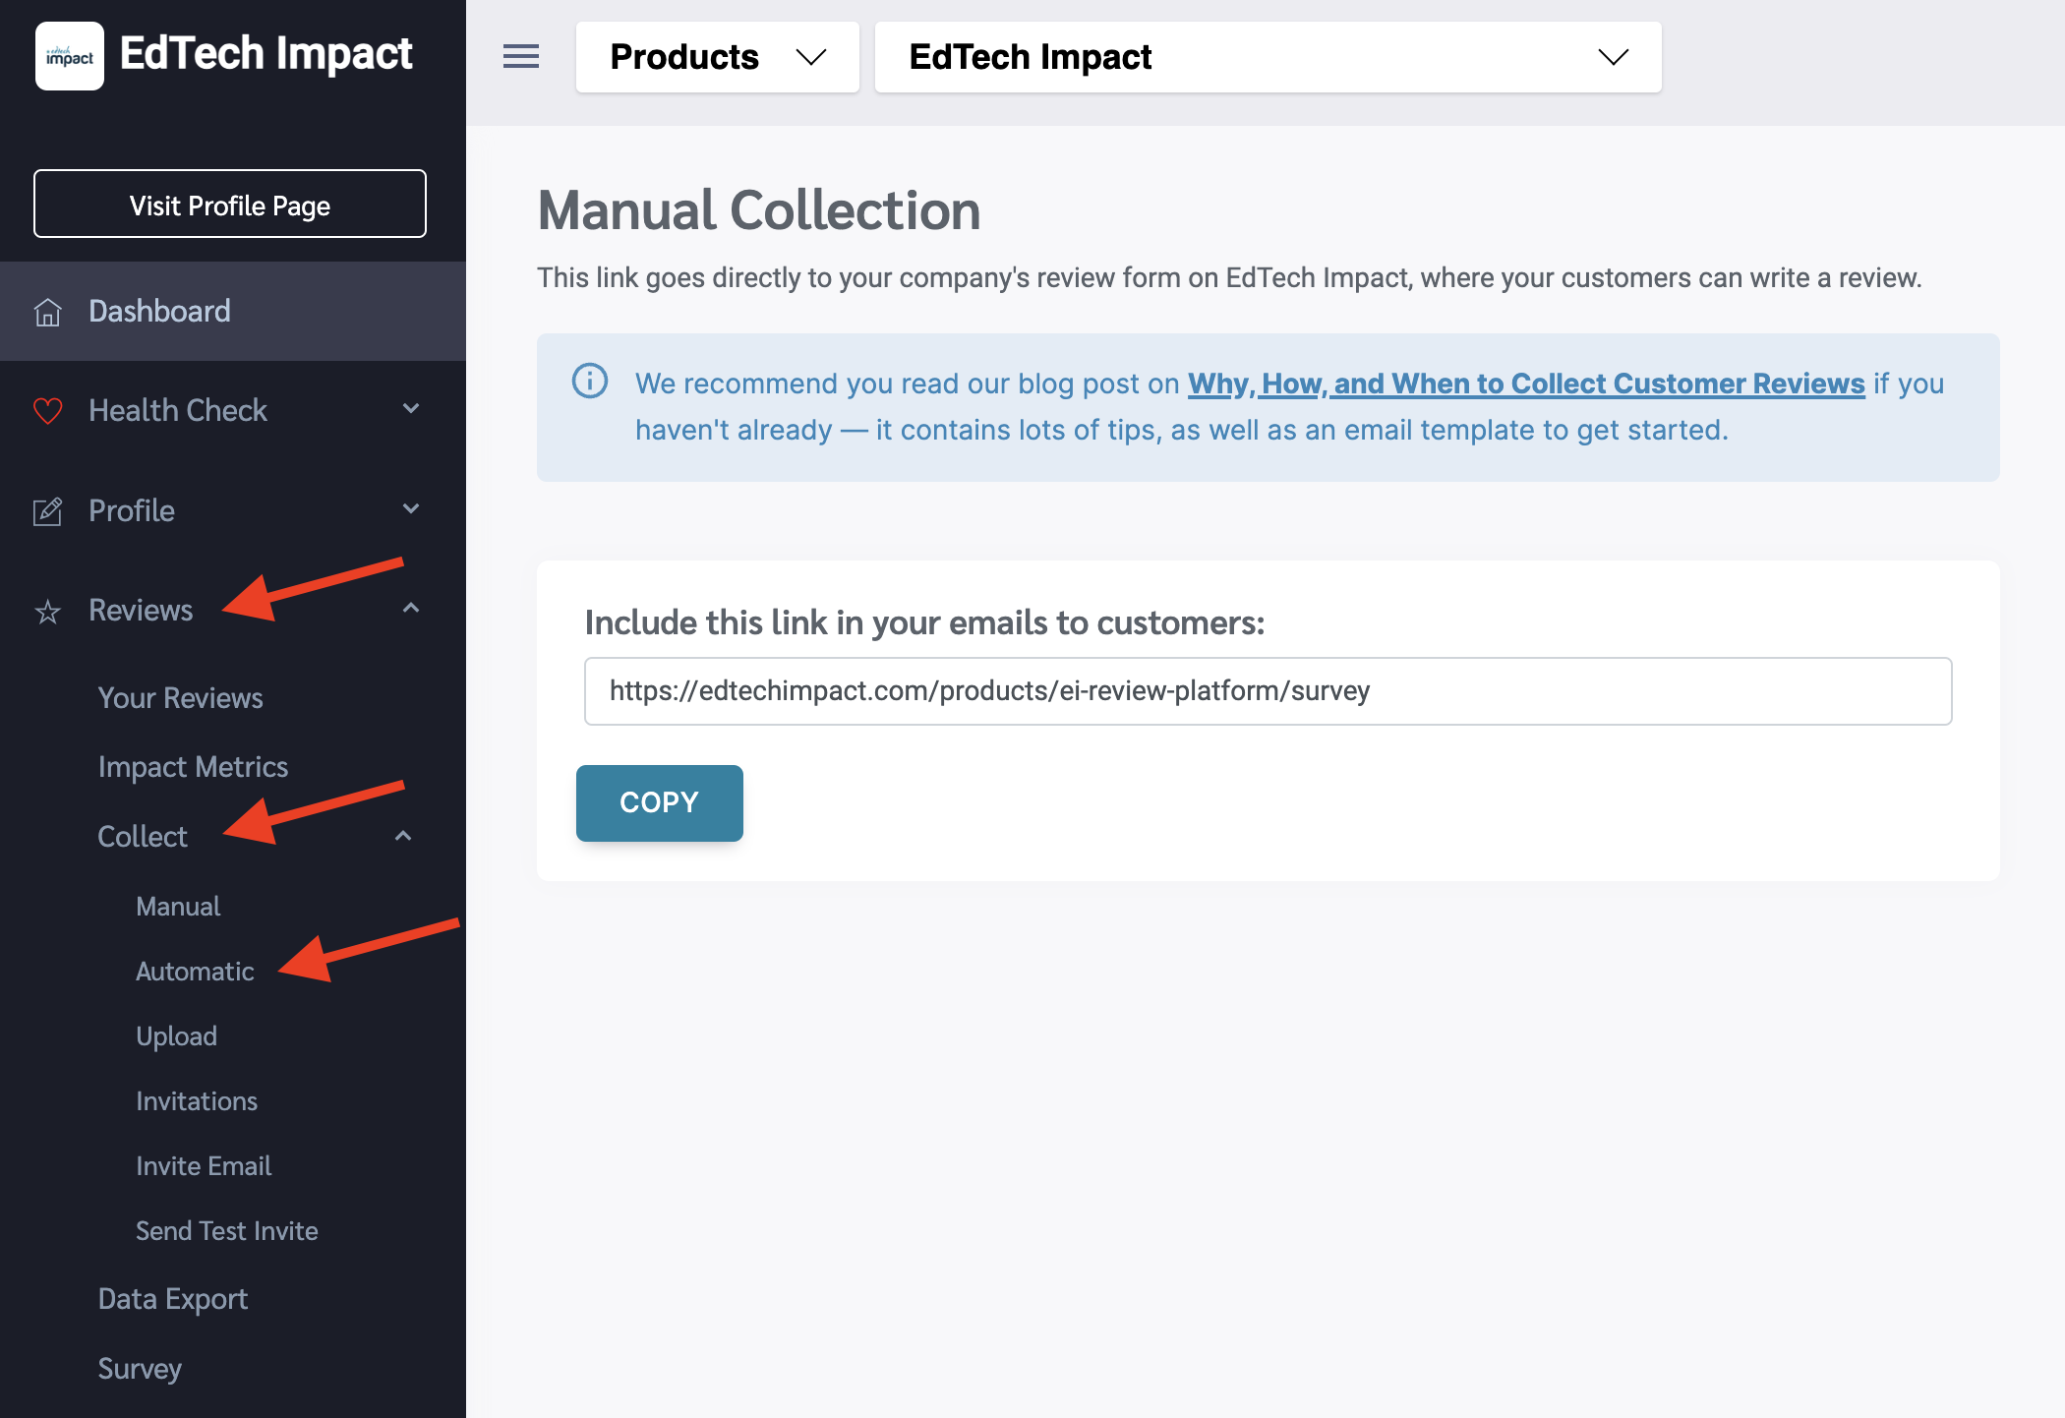Image resolution: width=2065 pixels, height=1418 pixels.
Task: Click 'Include this link in your emails' label
Action: pos(924,623)
